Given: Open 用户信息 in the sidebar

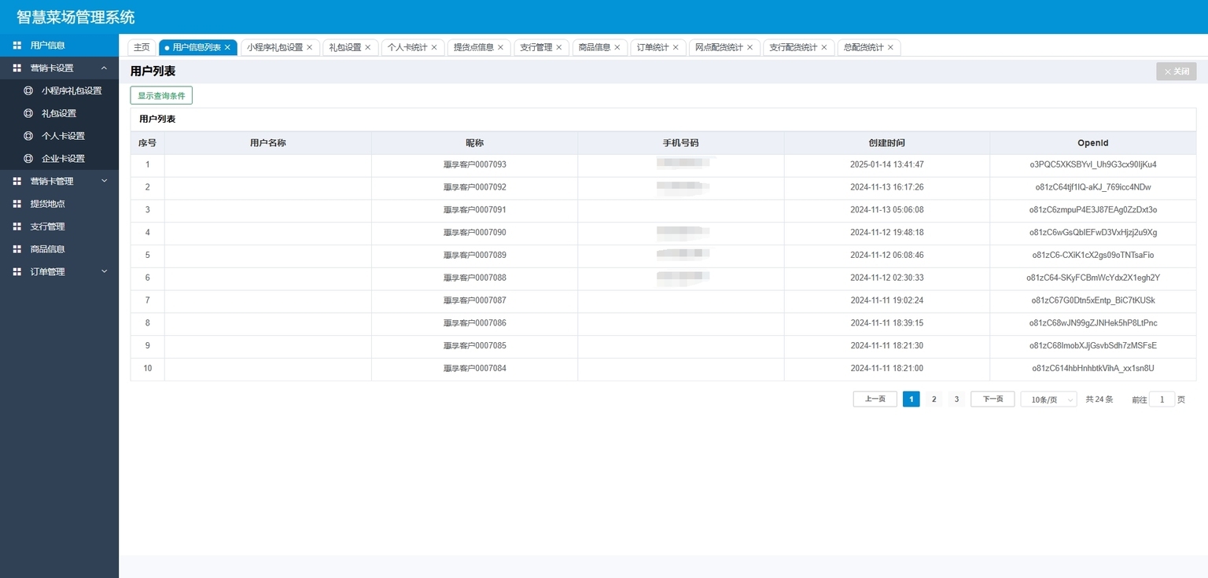Looking at the screenshot, I should click(x=59, y=46).
